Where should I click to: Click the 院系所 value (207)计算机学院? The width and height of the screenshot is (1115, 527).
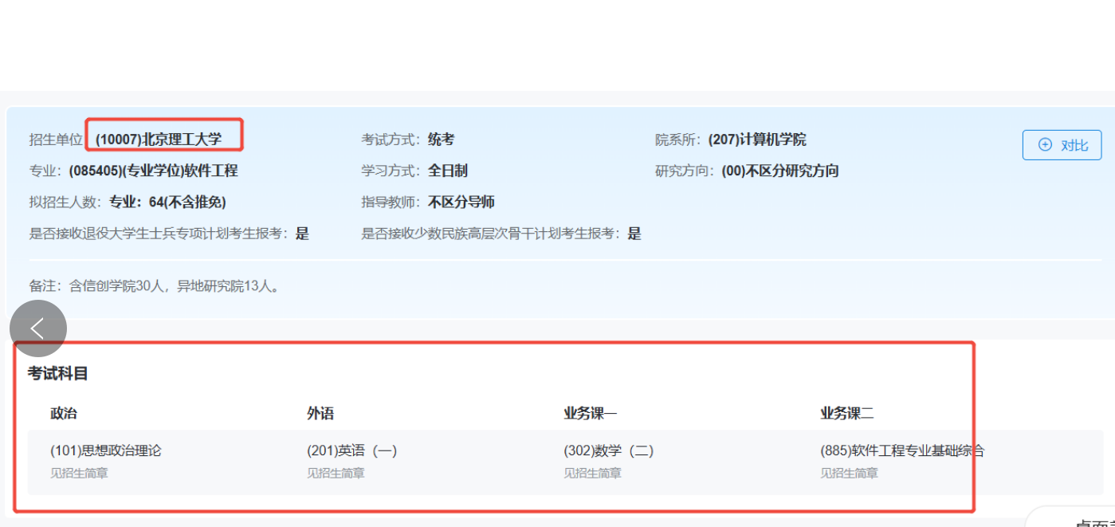pos(757,140)
